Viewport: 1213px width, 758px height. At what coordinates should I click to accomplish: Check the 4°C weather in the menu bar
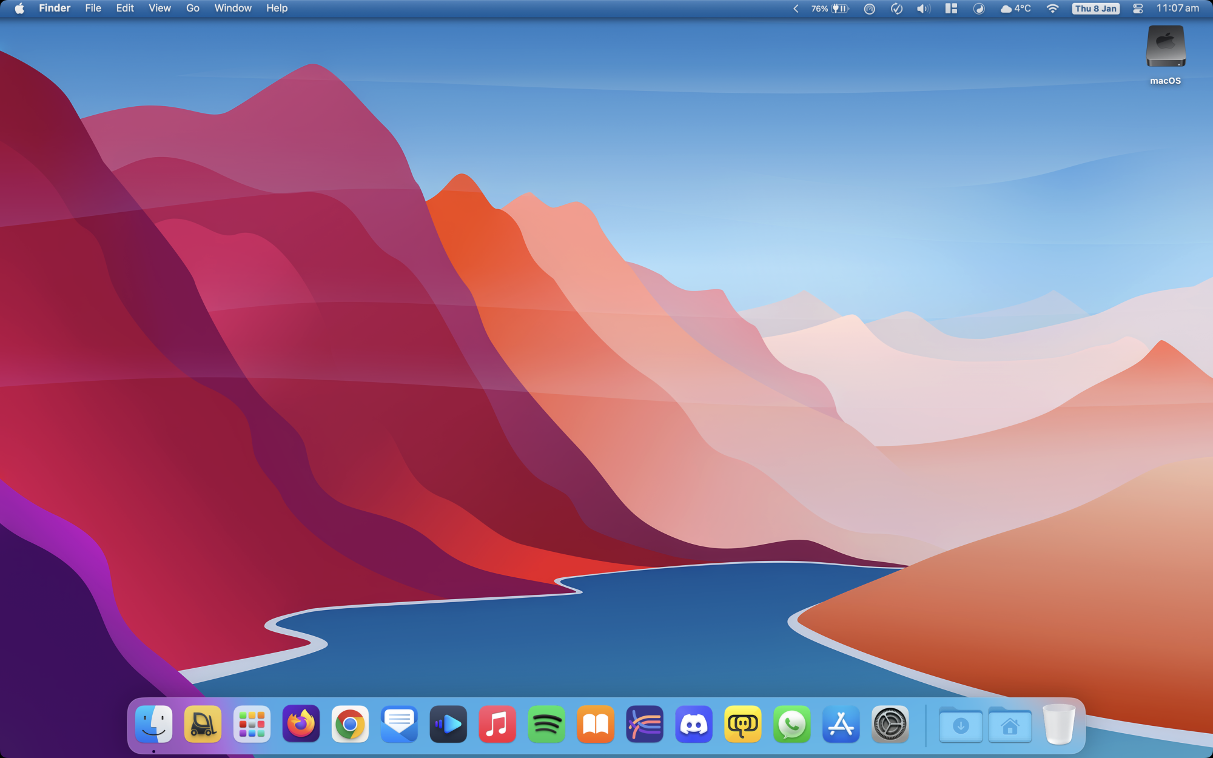pos(1016,8)
